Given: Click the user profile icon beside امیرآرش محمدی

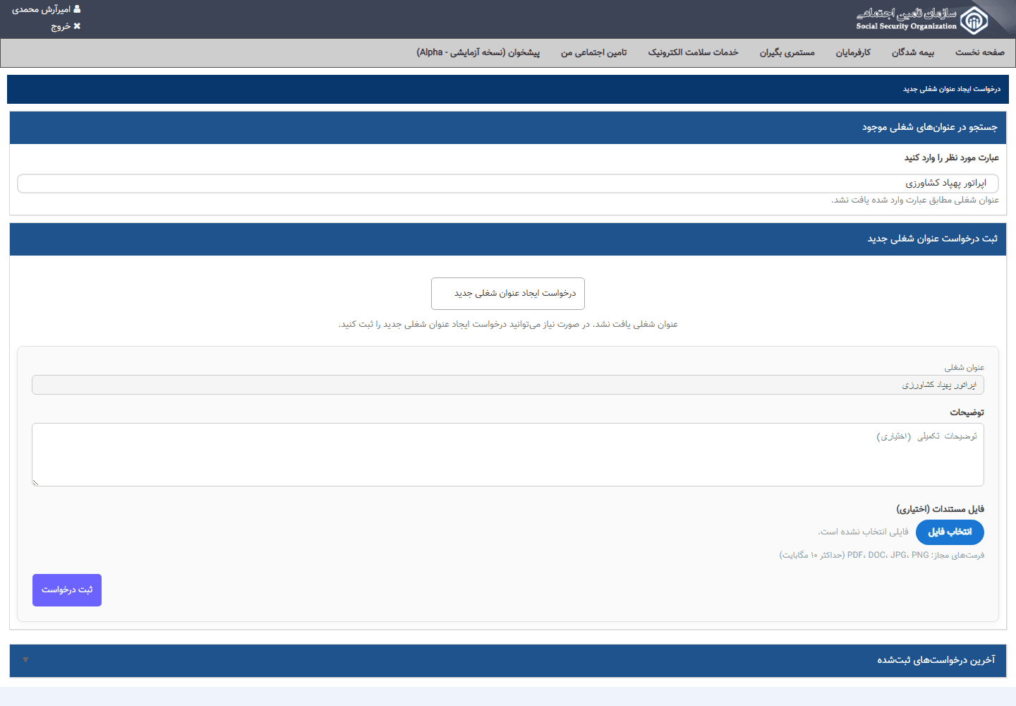Looking at the screenshot, I should click(77, 9).
